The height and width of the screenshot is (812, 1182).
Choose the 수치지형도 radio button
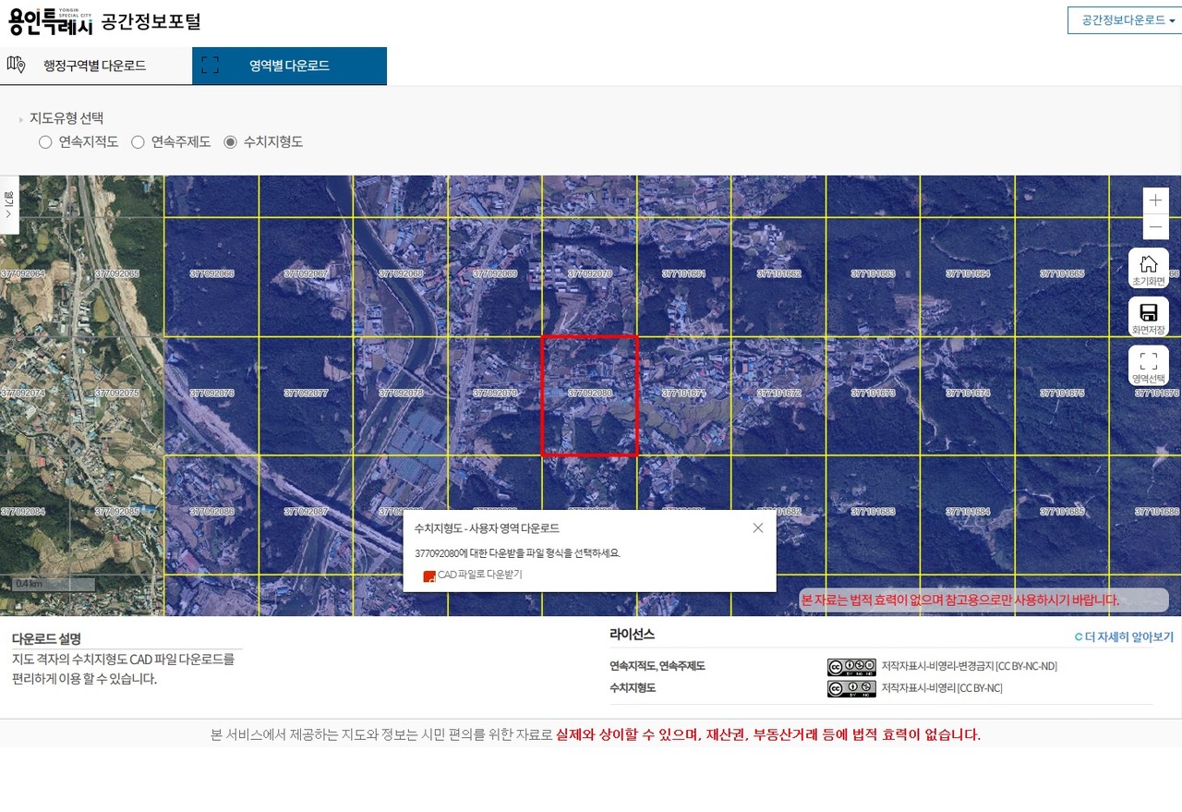231,142
